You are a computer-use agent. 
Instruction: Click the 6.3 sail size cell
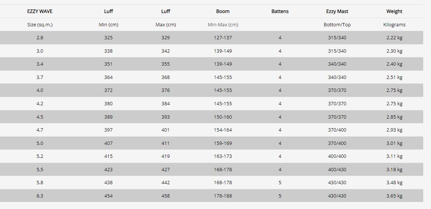point(40,196)
